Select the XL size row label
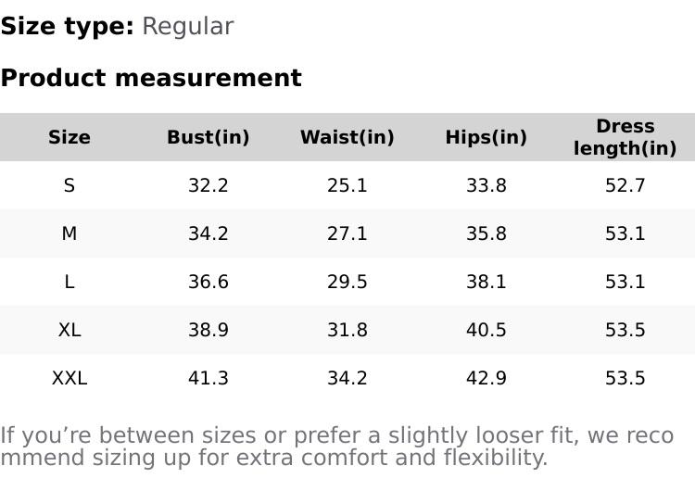Image resolution: width=695 pixels, height=491 pixels. pyautogui.click(x=69, y=330)
